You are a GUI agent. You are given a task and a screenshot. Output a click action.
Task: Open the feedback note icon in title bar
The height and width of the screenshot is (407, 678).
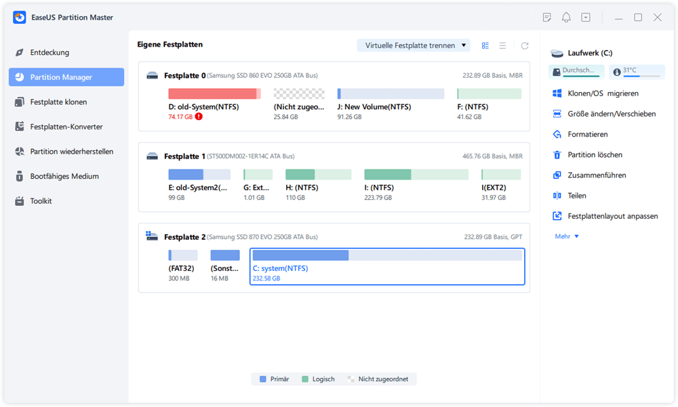(x=547, y=18)
